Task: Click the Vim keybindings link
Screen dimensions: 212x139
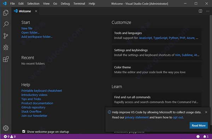Action: coord(178,55)
